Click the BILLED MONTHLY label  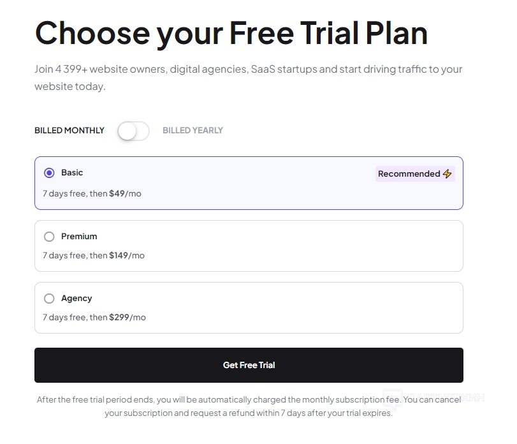[x=69, y=131]
